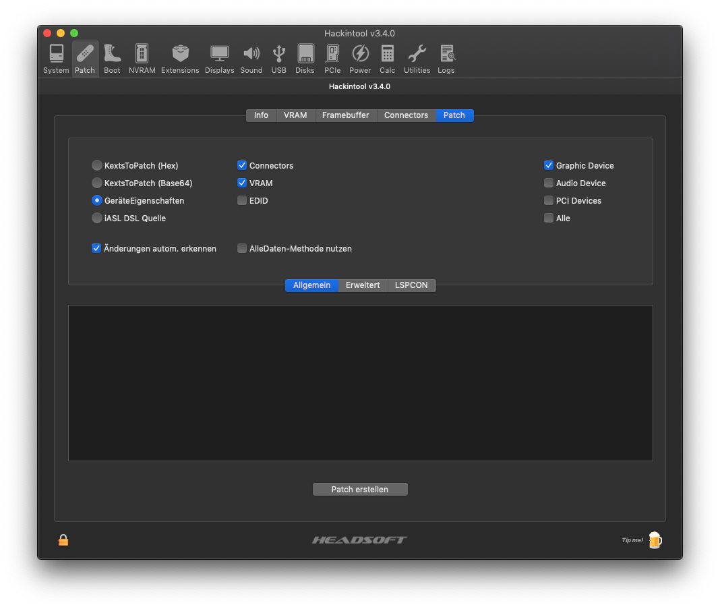The width and height of the screenshot is (720, 609).
Task: Uncheck the VRAM checkbox
Action: click(242, 183)
